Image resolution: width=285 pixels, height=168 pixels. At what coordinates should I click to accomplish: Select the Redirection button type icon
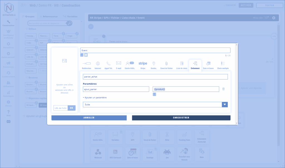click(86, 64)
